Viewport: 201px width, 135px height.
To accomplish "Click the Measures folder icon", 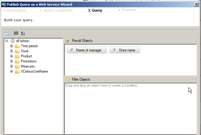I will point(17,66).
